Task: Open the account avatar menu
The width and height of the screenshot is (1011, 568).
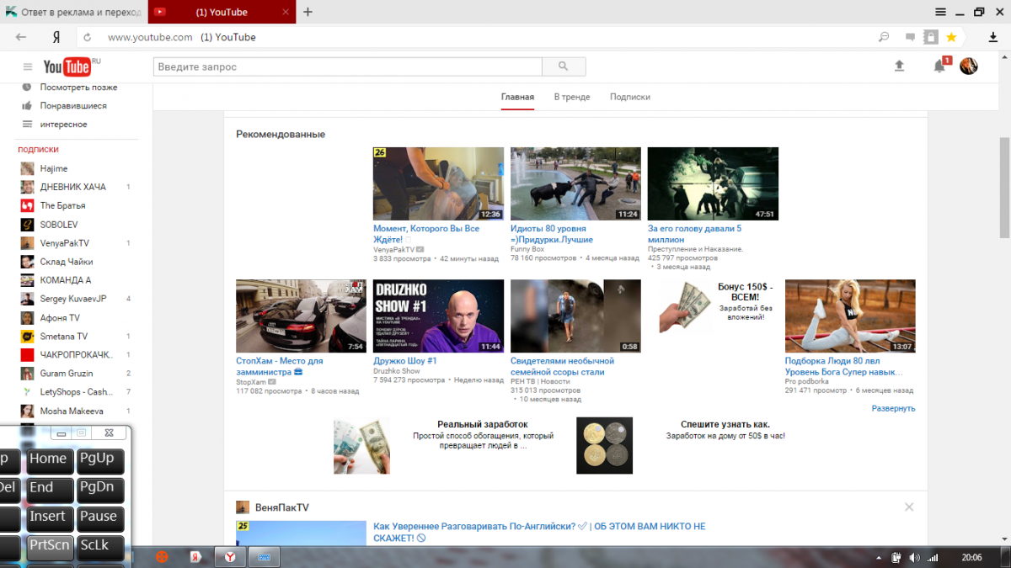Action: click(969, 66)
